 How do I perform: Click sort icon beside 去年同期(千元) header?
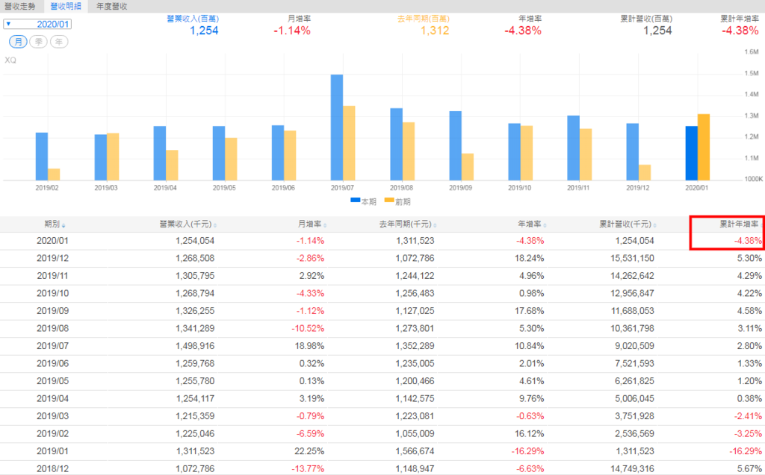coord(435,225)
